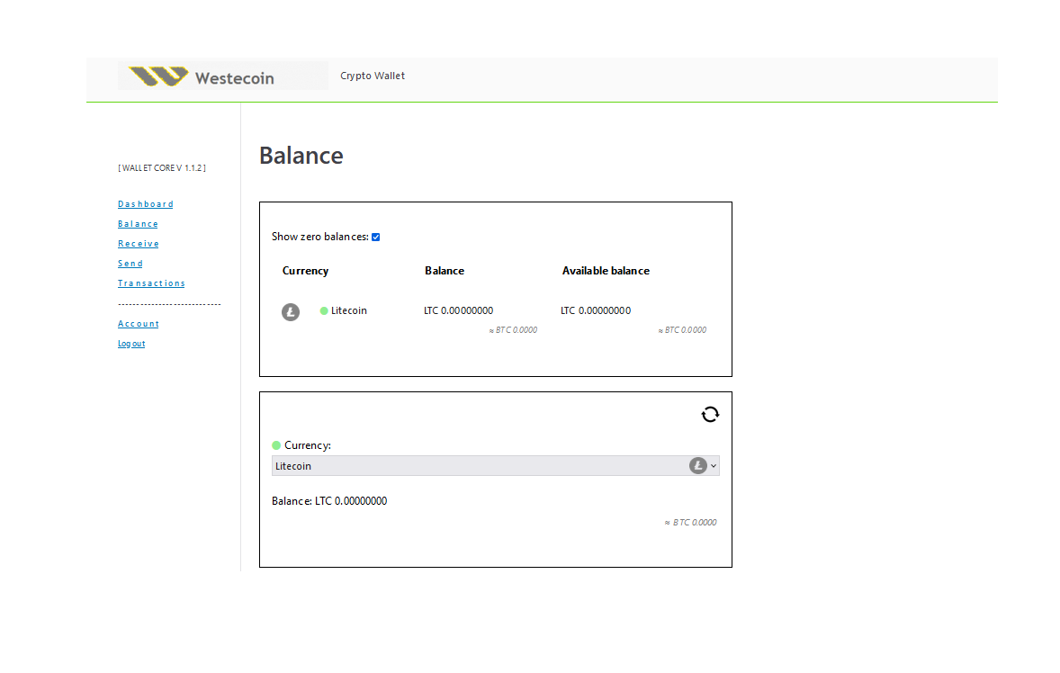1060x673 pixels.
Task: Uncheck the Show zero balances checkbox
Action: pyautogui.click(x=376, y=238)
